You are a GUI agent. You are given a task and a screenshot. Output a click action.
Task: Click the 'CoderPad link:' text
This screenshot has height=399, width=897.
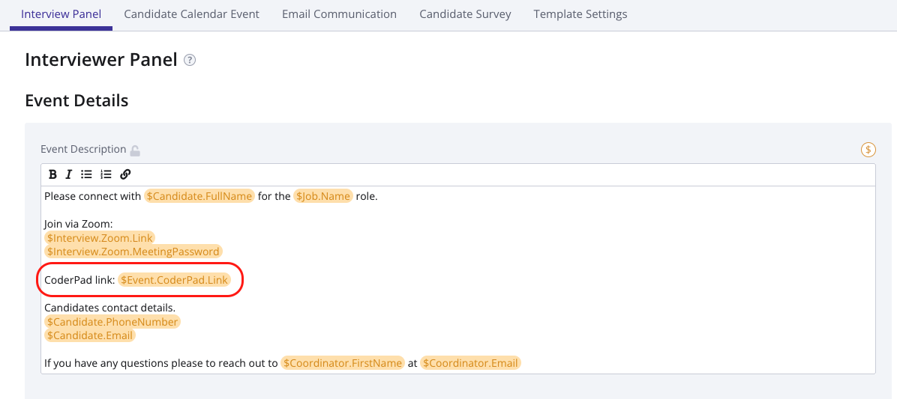pyautogui.click(x=79, y=280)
